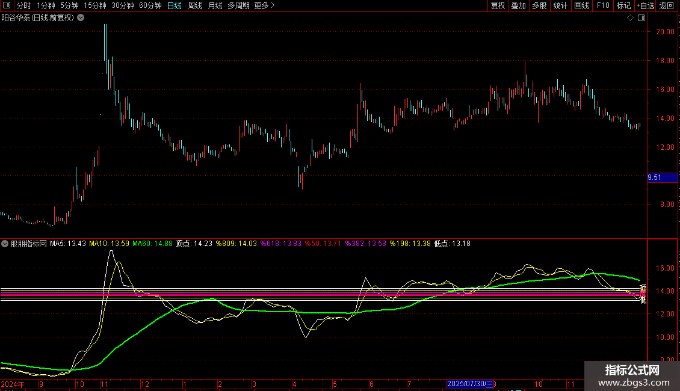
Task: Click the MA5: 13.43 indicator value
Action: click(68, 244)
